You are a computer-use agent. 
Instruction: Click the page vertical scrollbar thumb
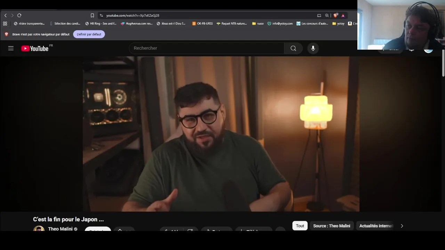pos(443,63)
